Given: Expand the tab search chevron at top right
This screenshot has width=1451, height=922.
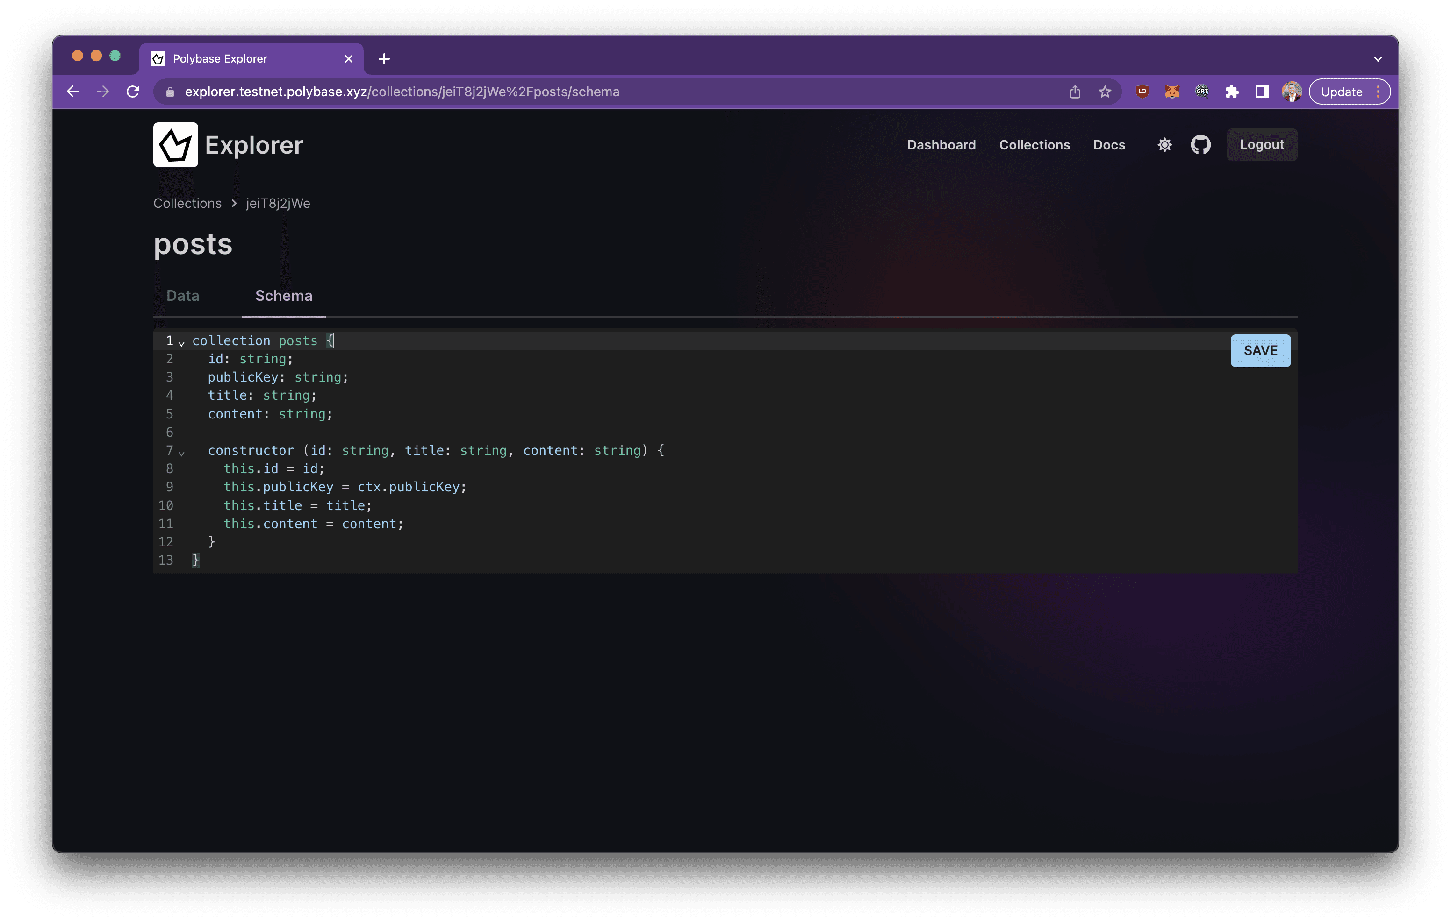Looking at the screenshot, I should pyautogui.click(x=1378, y=59).
